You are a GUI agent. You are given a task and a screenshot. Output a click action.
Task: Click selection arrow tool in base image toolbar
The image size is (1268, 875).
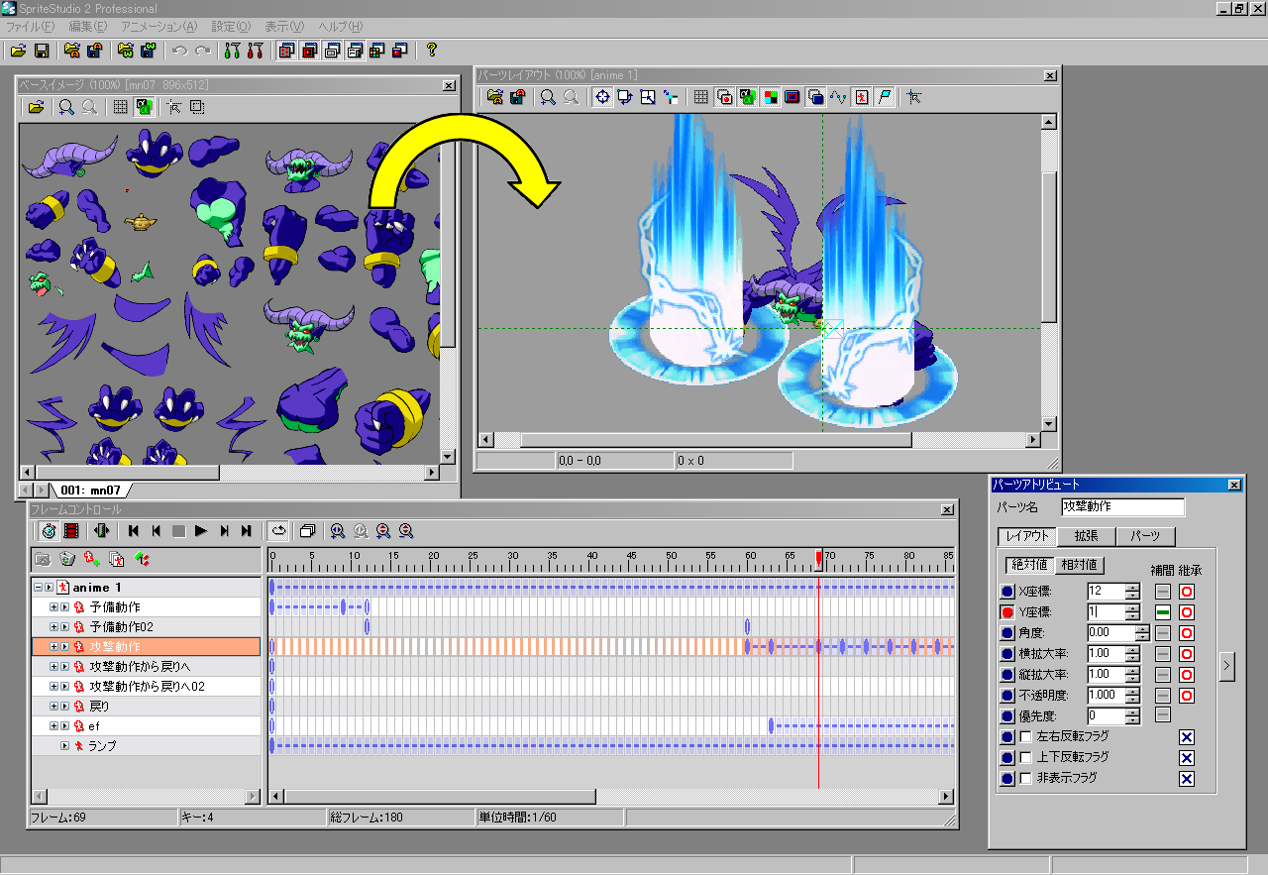click(173, 107)
